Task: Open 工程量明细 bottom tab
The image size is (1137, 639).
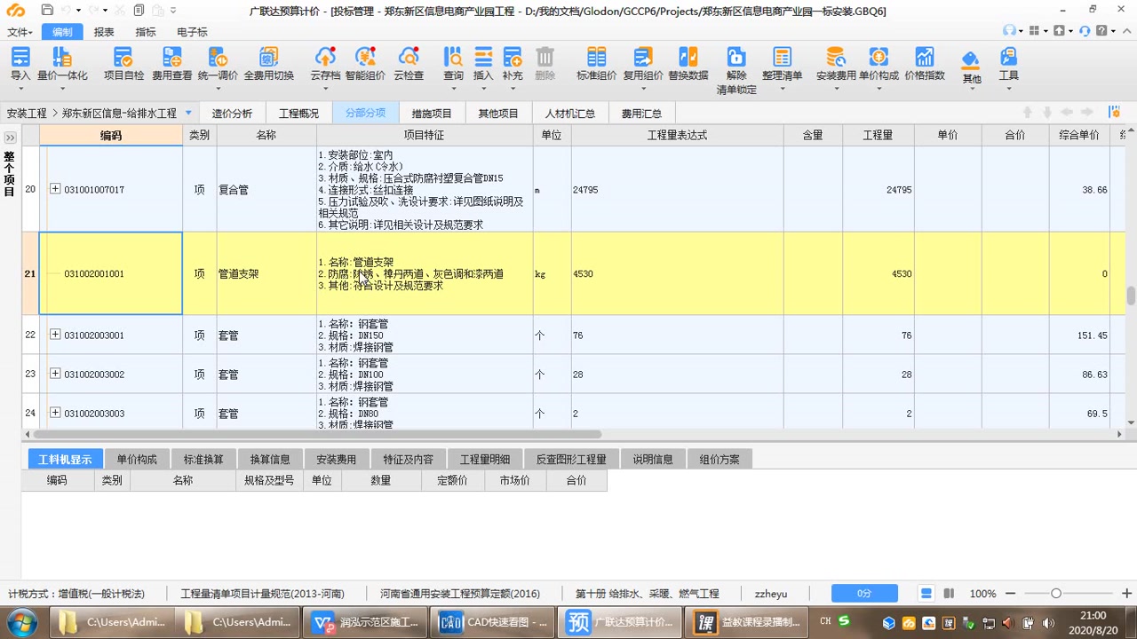Action: click(485, 459)
